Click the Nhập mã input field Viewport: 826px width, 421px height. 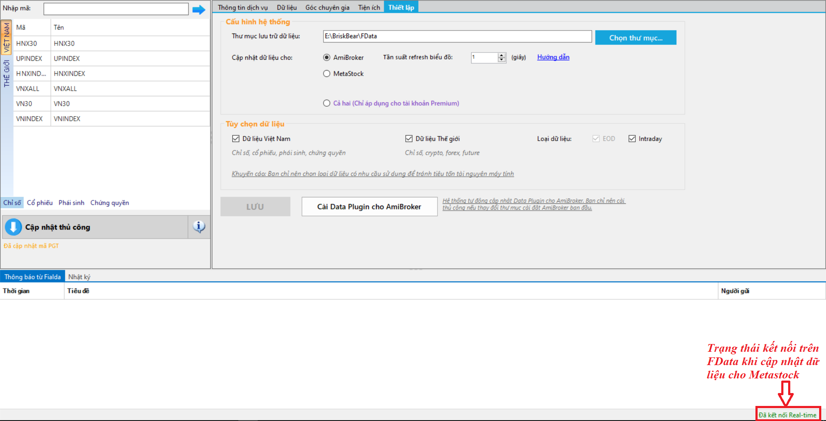[116, 9]
